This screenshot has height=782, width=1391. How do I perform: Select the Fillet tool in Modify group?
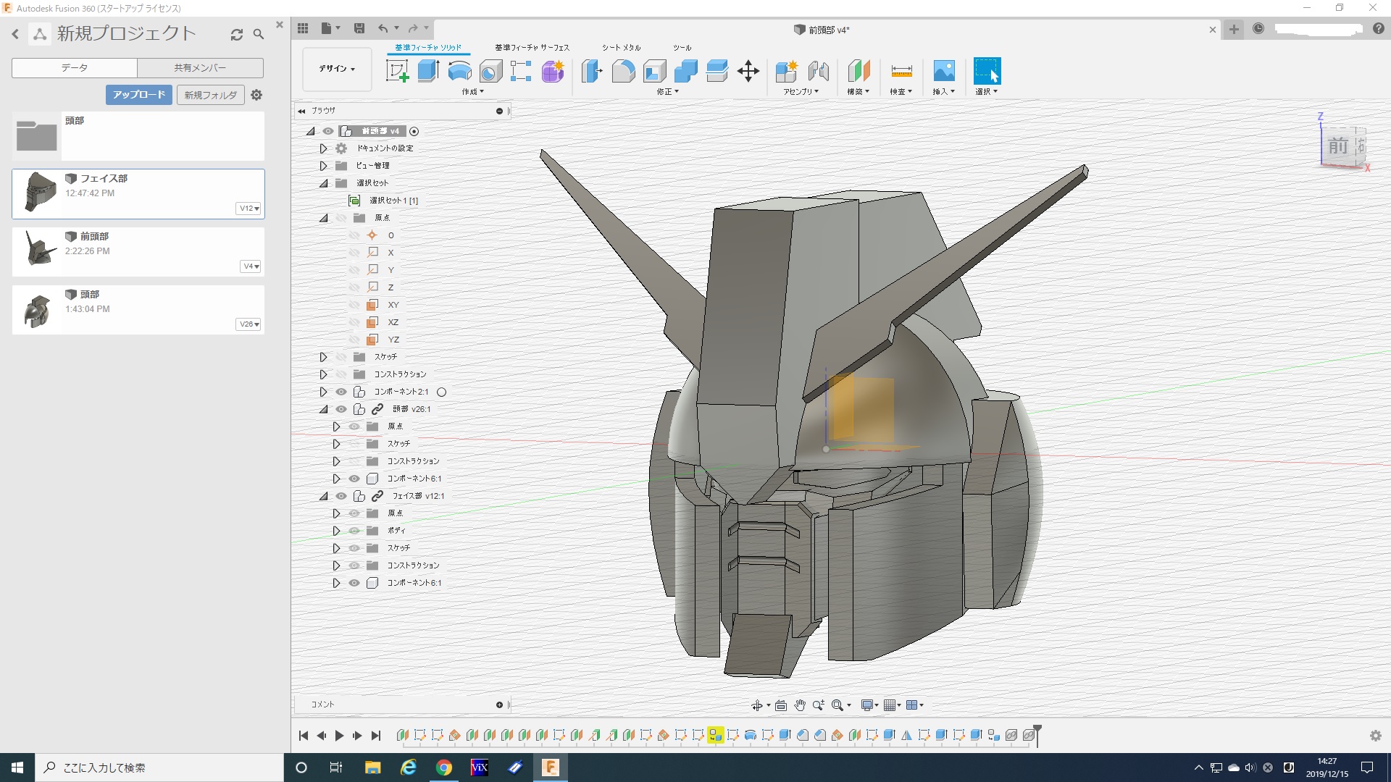tap(623, 71)
